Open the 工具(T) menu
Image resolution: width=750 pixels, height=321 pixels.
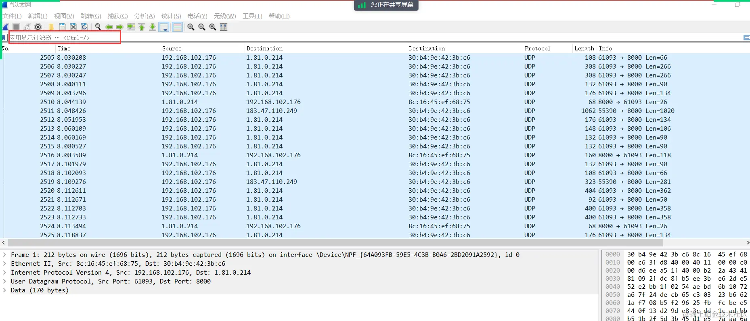pos(252,16)
